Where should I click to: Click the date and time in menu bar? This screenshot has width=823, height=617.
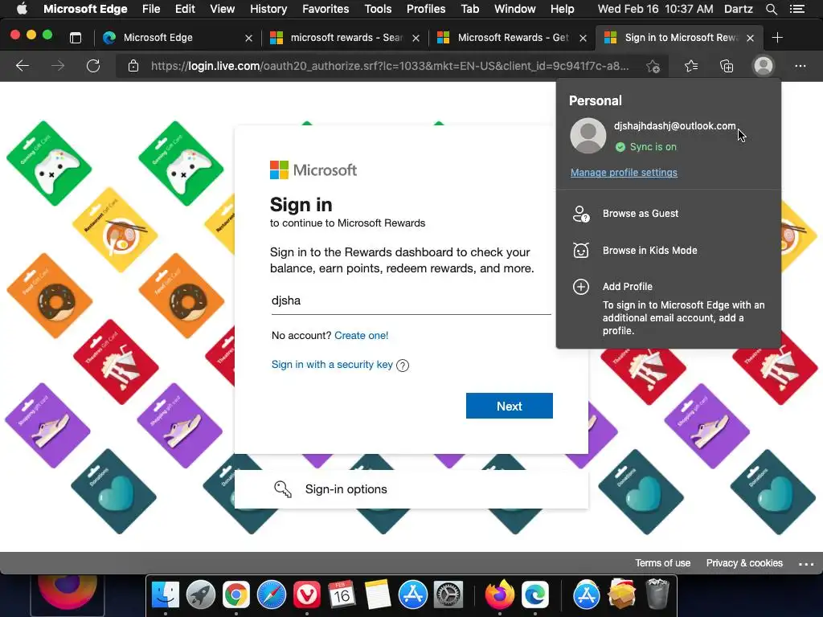pos(655,9)
